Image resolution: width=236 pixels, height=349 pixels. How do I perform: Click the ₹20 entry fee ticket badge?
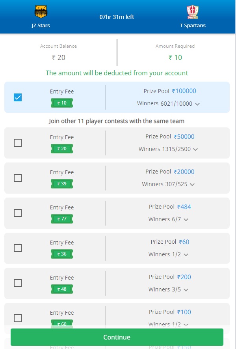[x=62, y=148]
